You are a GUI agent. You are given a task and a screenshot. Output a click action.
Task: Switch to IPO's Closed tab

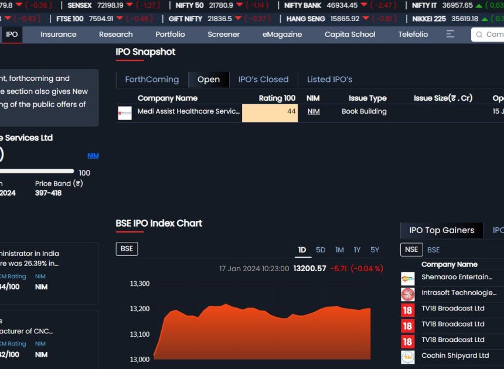tap(263, 79)
